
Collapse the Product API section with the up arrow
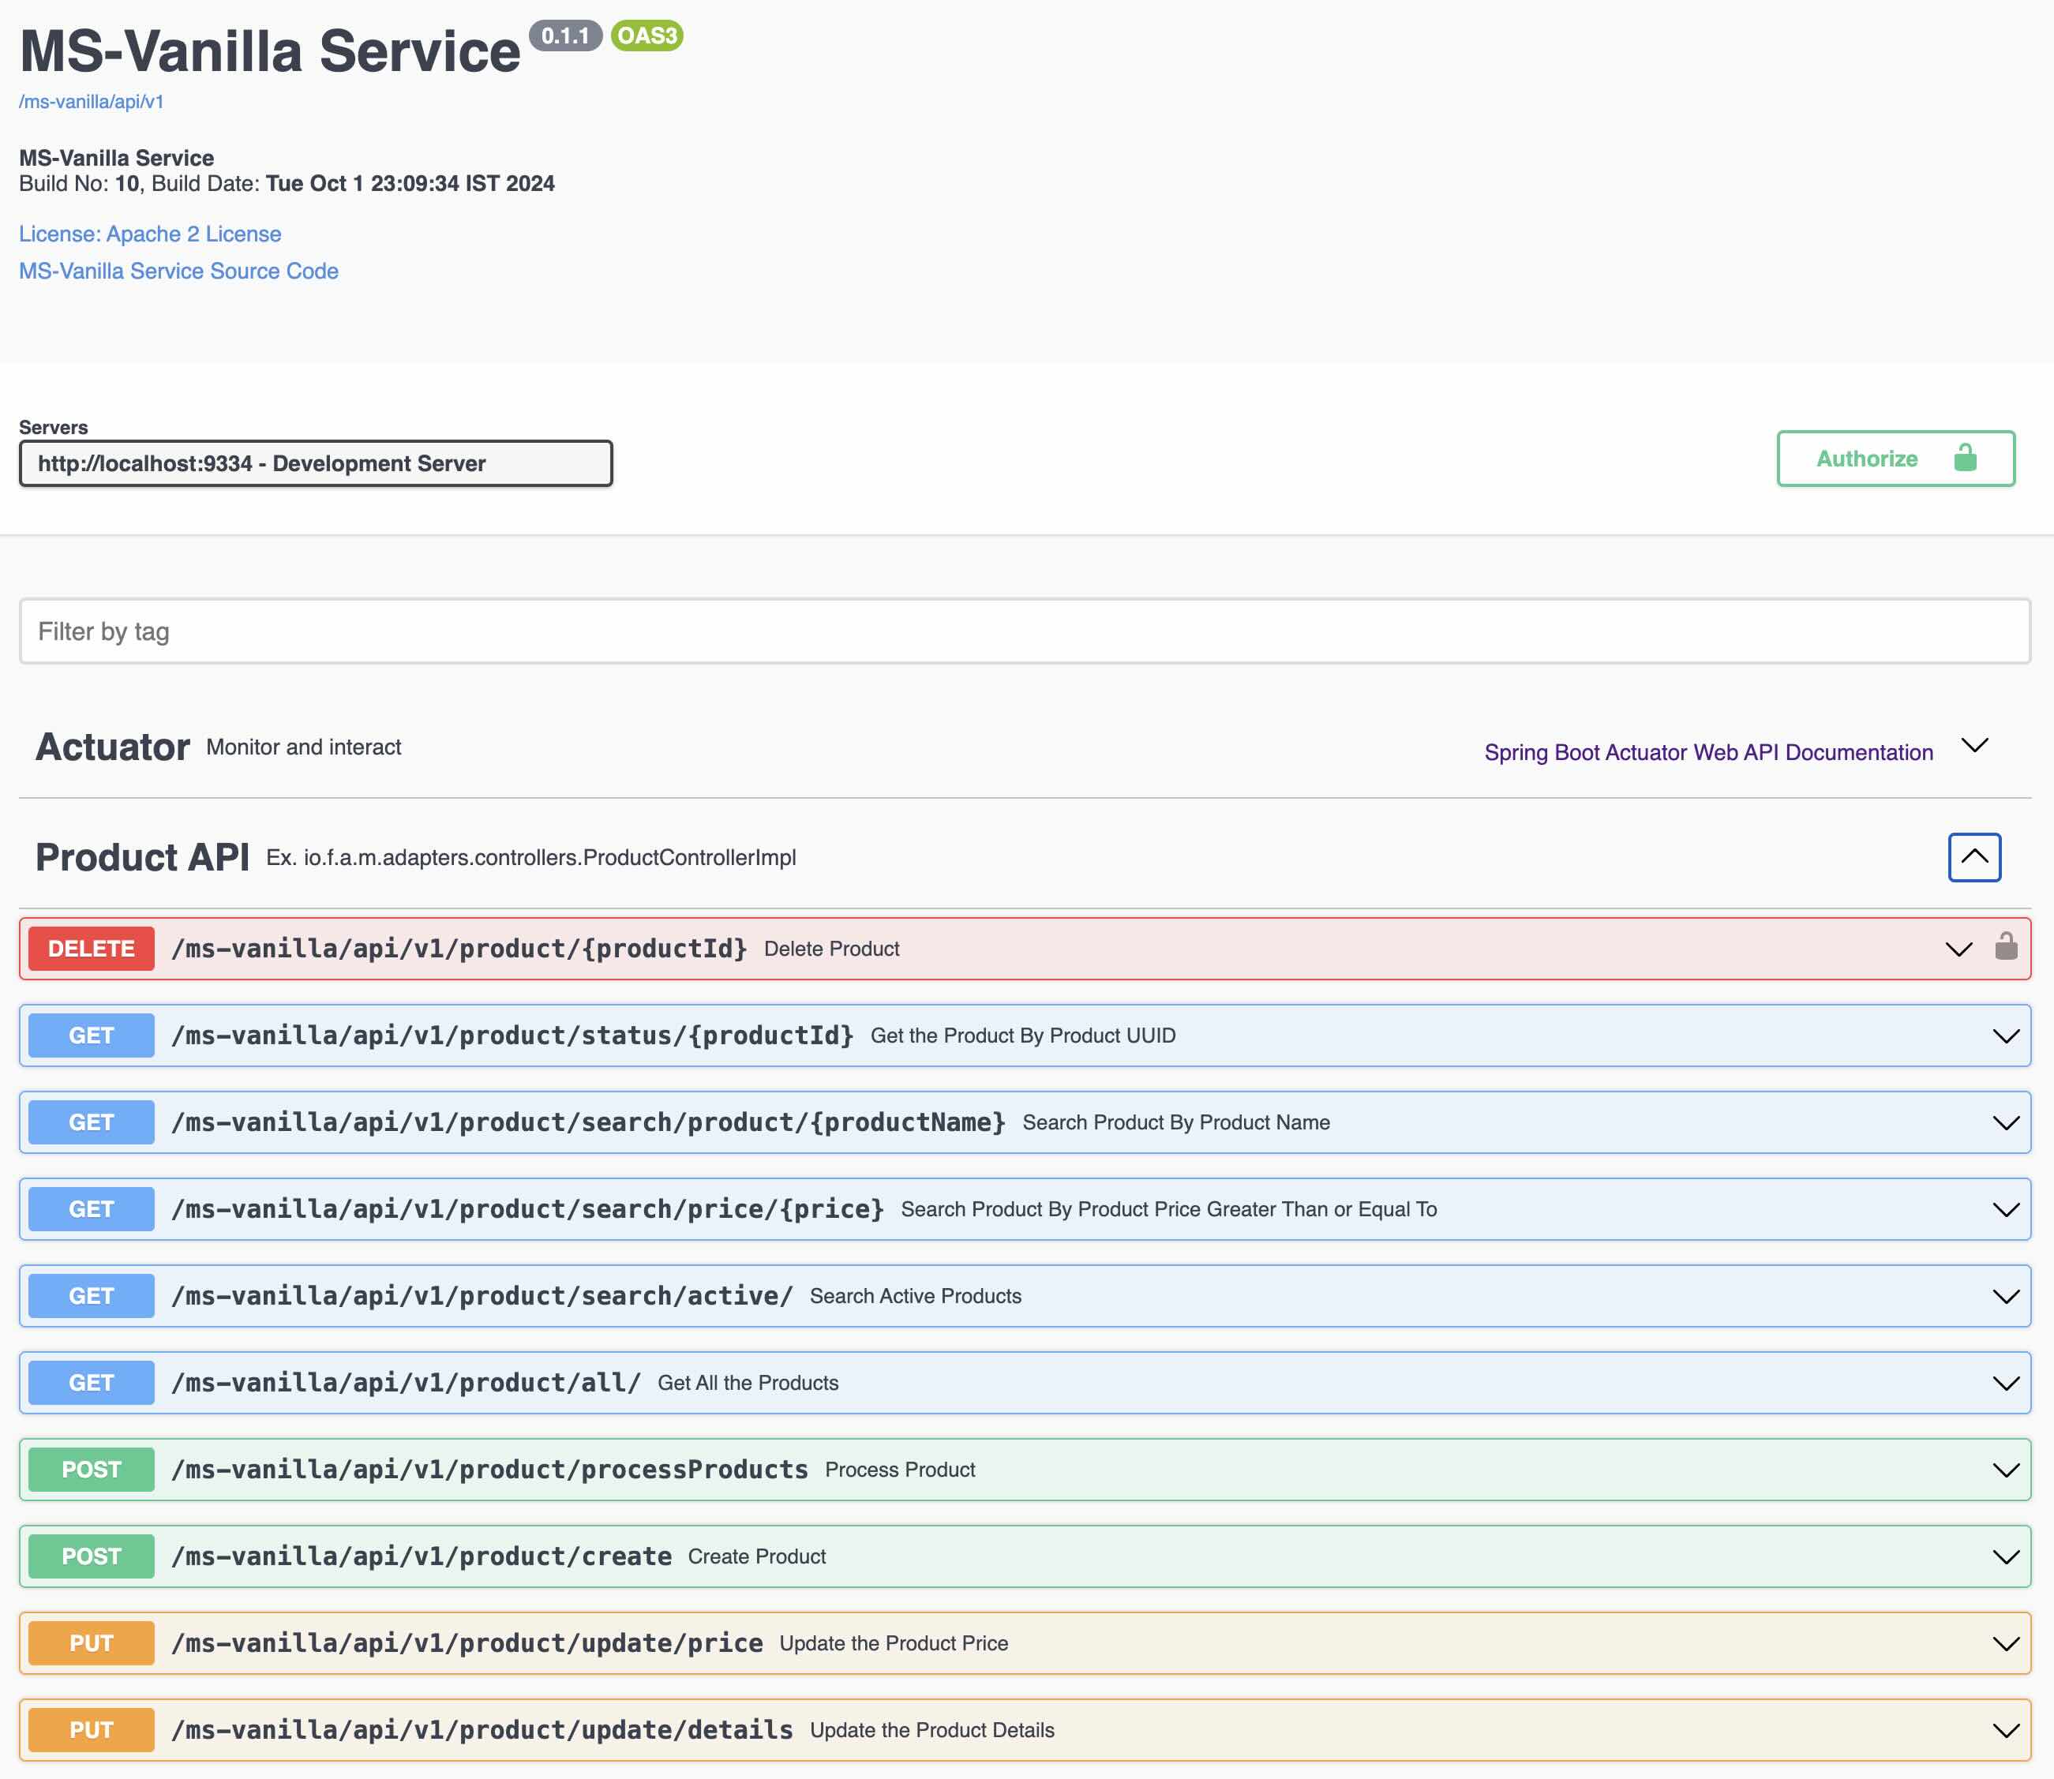point(1973,856)
